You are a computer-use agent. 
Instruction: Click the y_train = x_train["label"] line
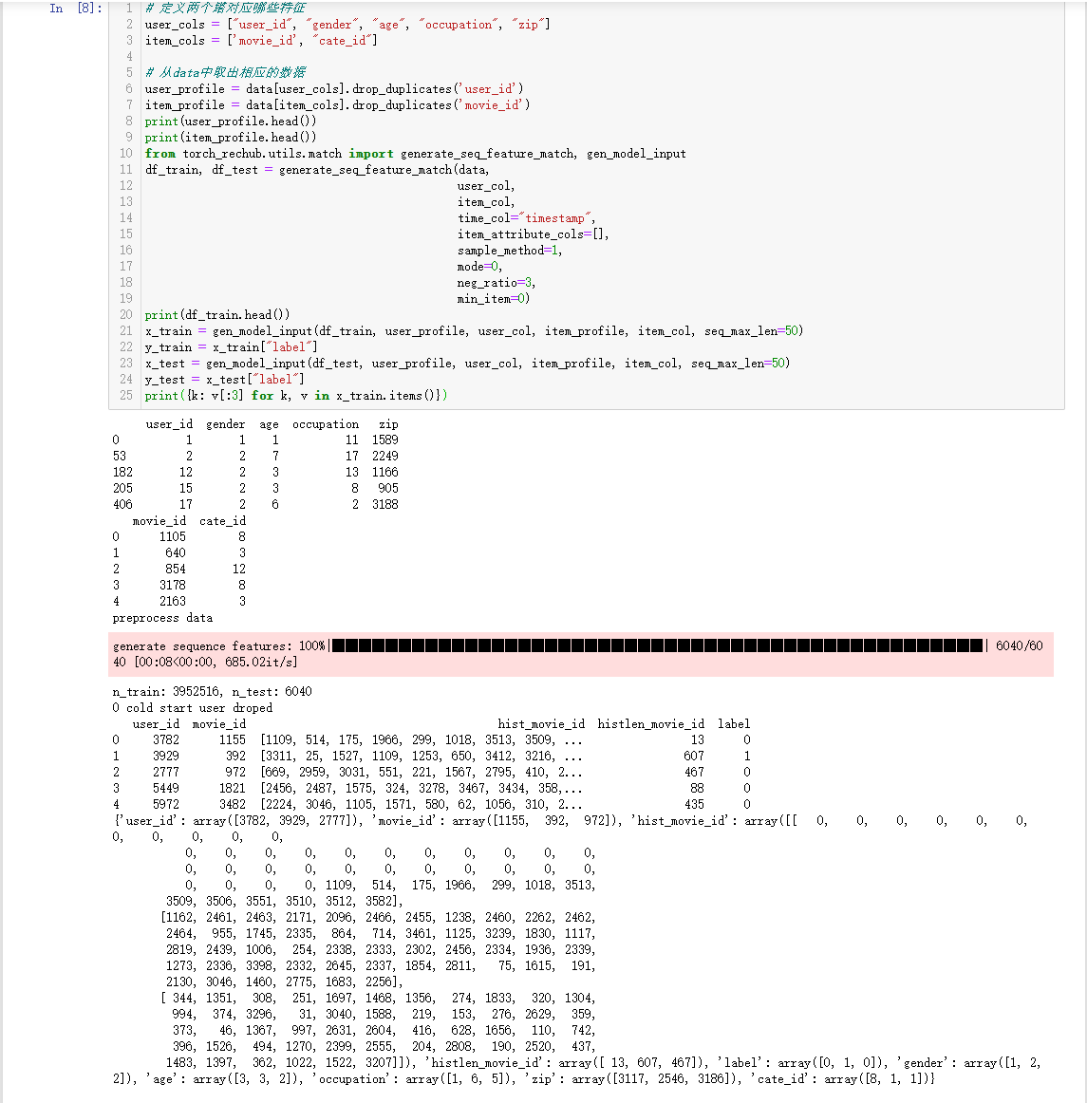pyautogui.click(x=232, y=347)
